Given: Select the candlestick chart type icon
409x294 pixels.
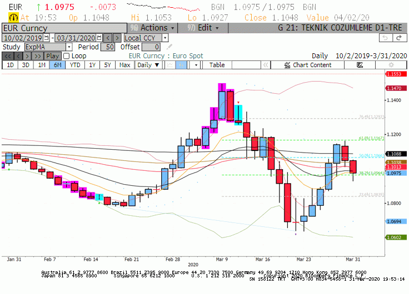Looking at the screenshot, I should point(181,65).
